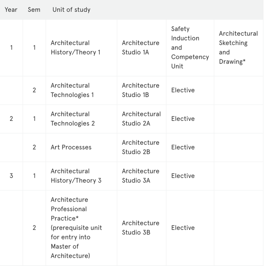Open Architecture Professional Practice unit
Screen dimensions: 265x266
pyautogui.click(x=76, y=228)
